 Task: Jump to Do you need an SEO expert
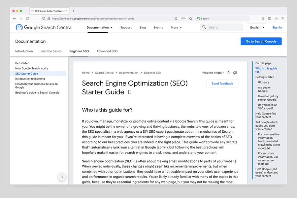pos(268,107)
